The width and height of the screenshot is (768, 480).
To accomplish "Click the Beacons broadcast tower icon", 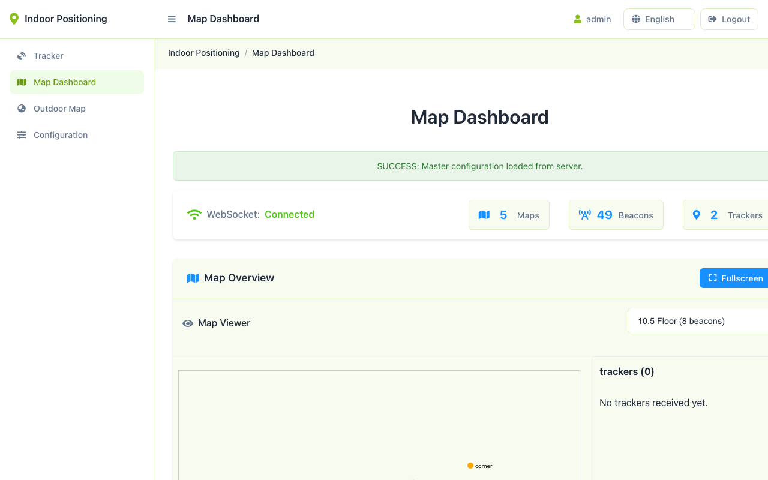I will [584, 215].
